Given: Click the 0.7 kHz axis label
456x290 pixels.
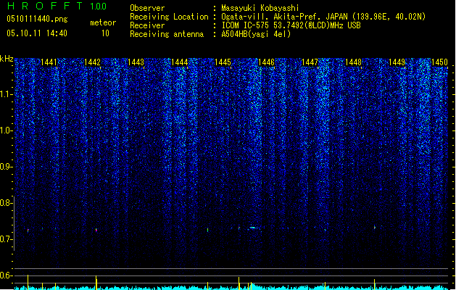Looking at the screenshot, I should 6,239.
